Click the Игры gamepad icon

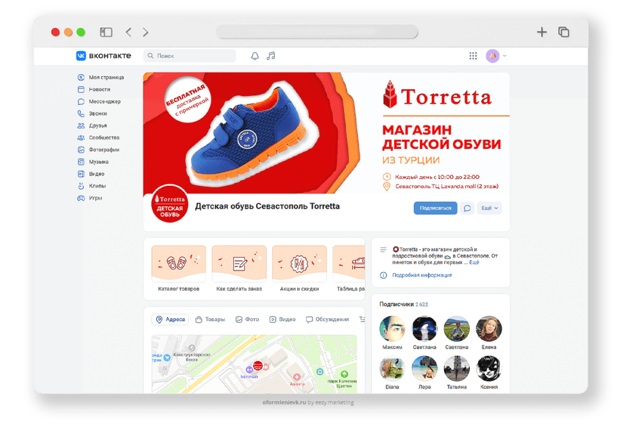click(81, 198)
